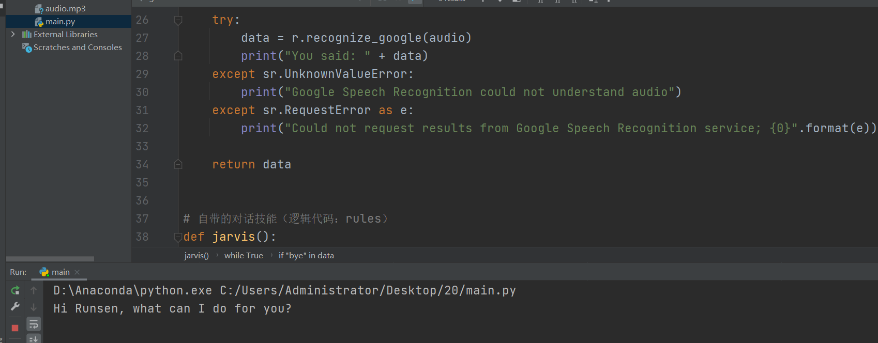Image resolution: width=878 pixels, height=343 pixels.
Task: Click the Scratches and Consoles icon
Action: coord(27,48)
